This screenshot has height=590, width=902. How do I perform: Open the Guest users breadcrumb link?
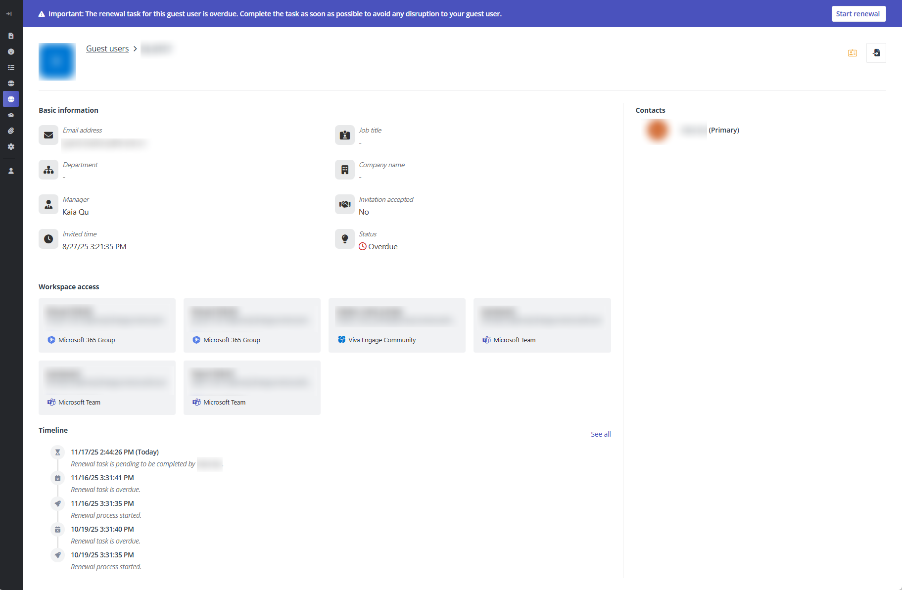[x=107, y=48]
